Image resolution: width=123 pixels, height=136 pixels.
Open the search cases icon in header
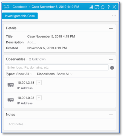point(97,7)
